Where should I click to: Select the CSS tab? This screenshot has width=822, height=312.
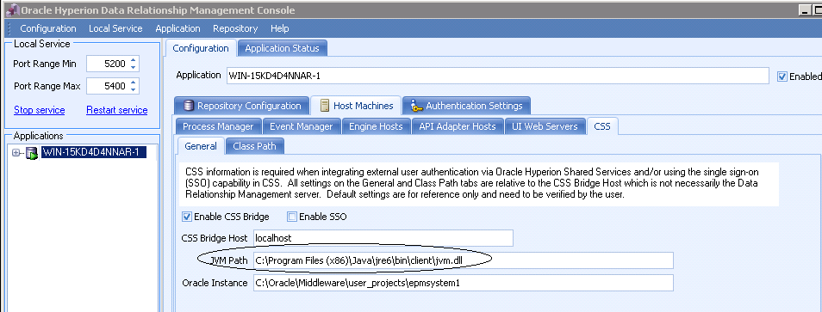coord(602,126)
